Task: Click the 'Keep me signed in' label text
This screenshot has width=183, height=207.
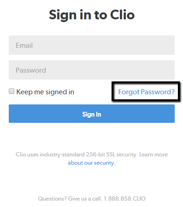Action: [x=45, y=92]
